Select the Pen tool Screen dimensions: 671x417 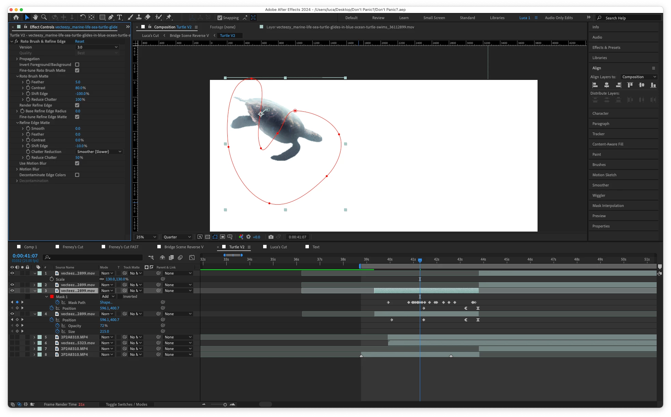[x=111, y=17]
